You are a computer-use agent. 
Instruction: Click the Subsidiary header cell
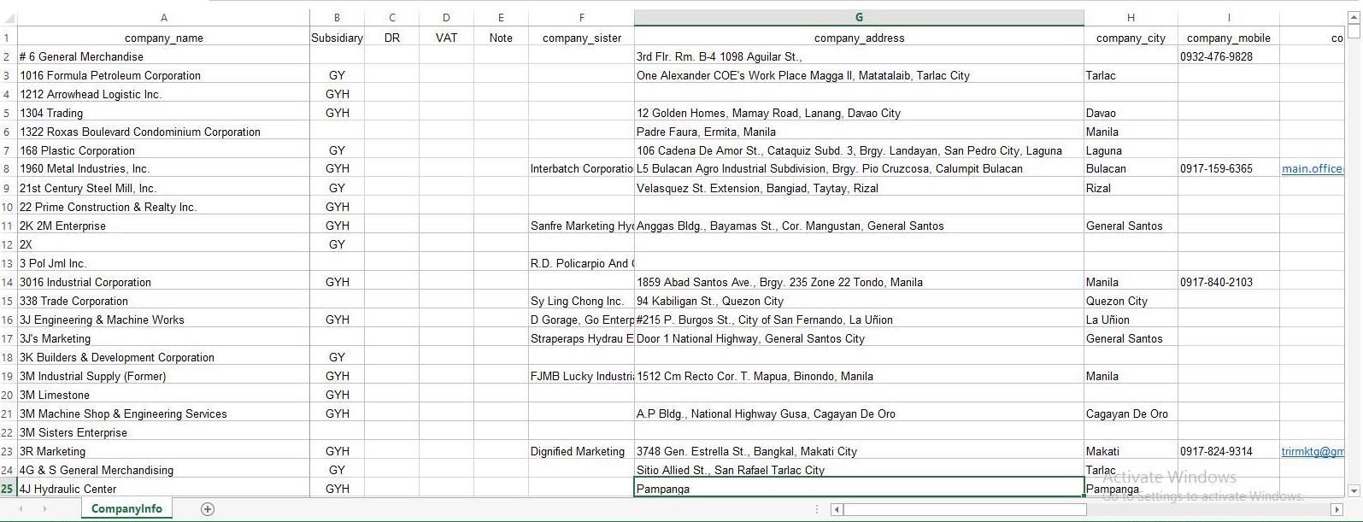click(x=337, y=38)
